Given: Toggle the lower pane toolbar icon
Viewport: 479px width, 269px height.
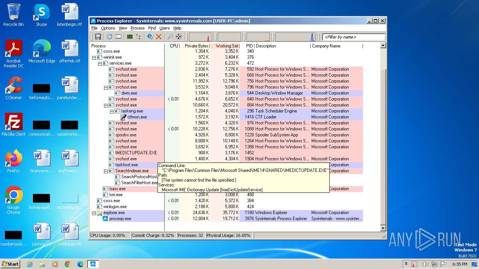Looking at the screenshot, I should click(118, 37).
